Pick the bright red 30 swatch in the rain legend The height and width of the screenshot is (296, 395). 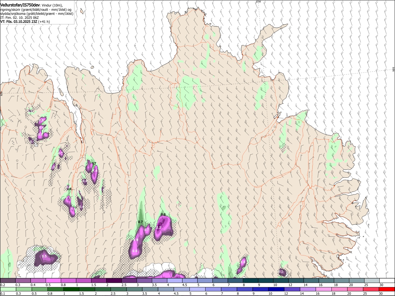tap(387, 289)
